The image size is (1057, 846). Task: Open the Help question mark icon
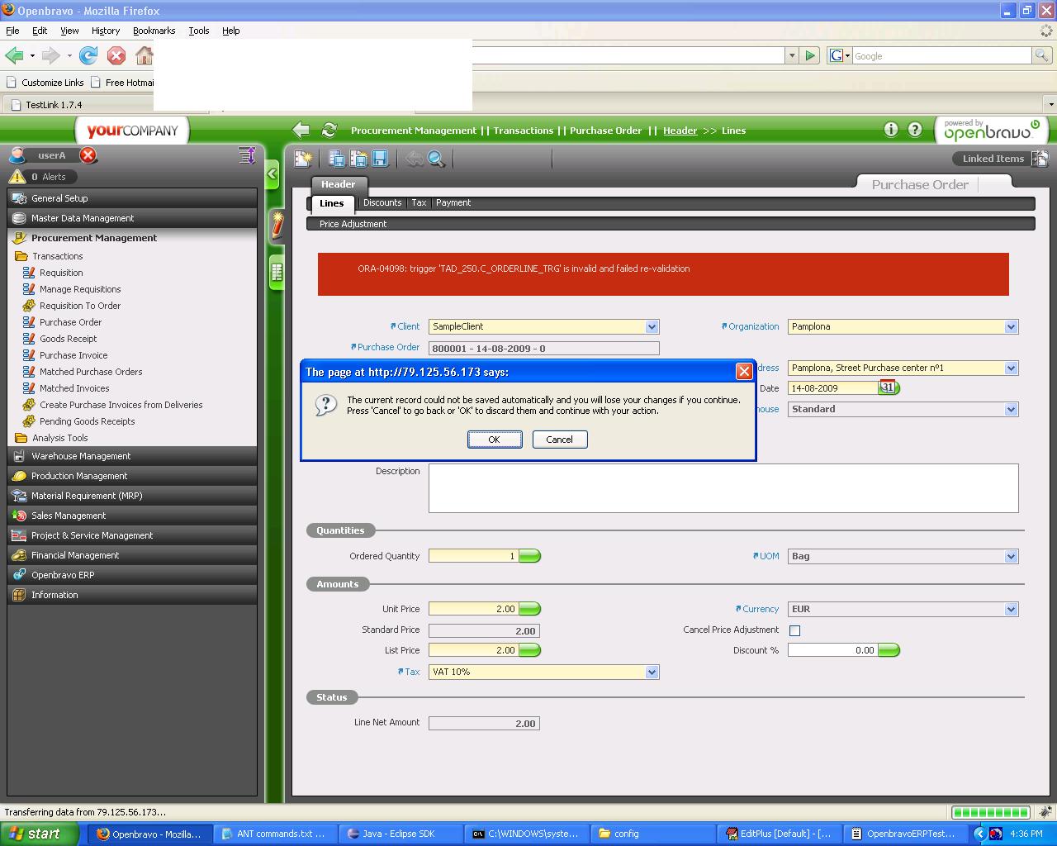click(915, 130)
